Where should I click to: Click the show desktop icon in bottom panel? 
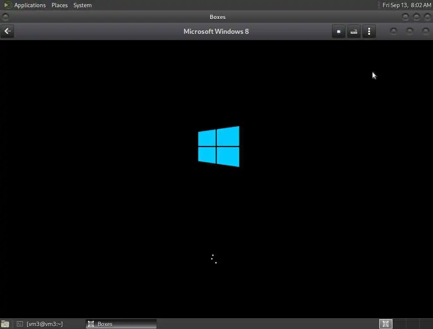coord(5,324)
